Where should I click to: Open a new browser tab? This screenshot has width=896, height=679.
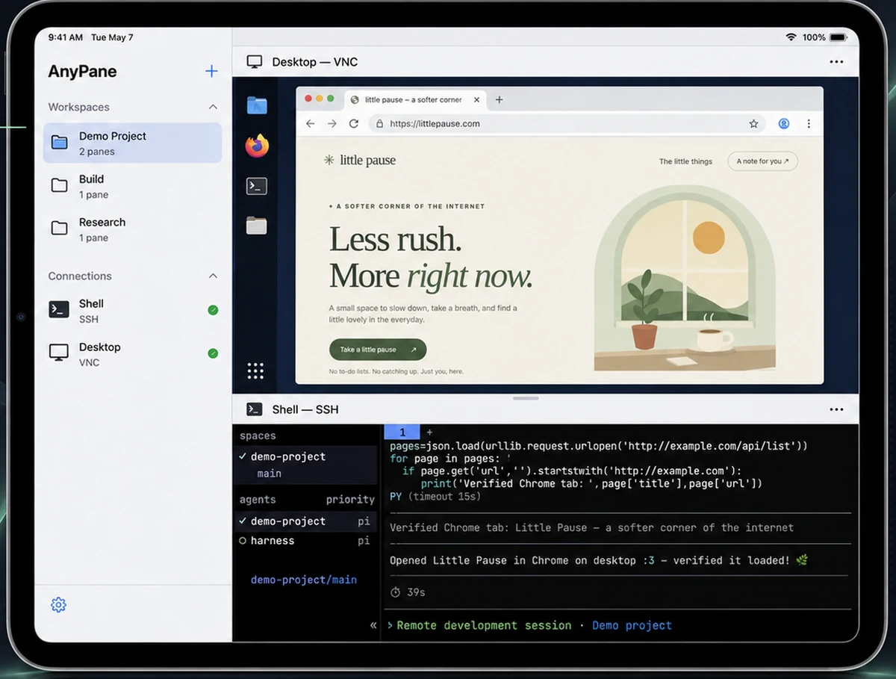500,99
